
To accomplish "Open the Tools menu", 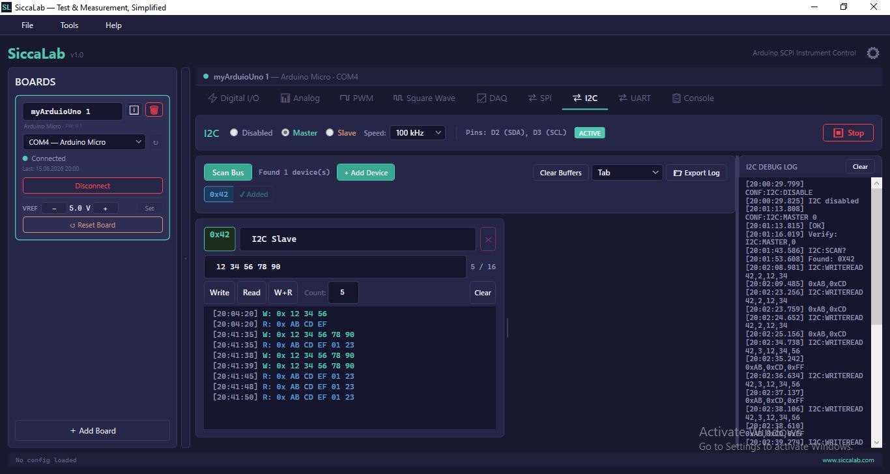I will point(69,25).
